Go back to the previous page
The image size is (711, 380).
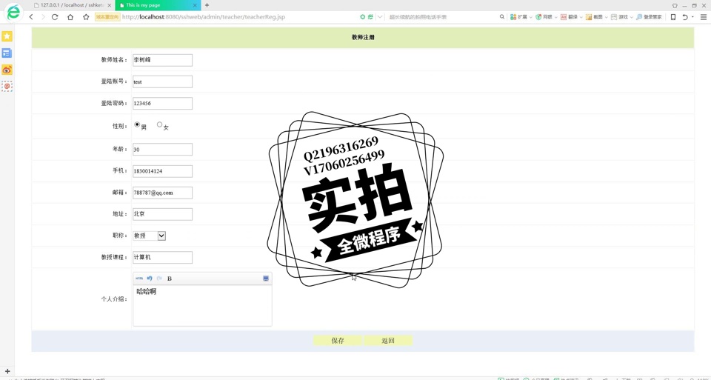pos(31,17)
